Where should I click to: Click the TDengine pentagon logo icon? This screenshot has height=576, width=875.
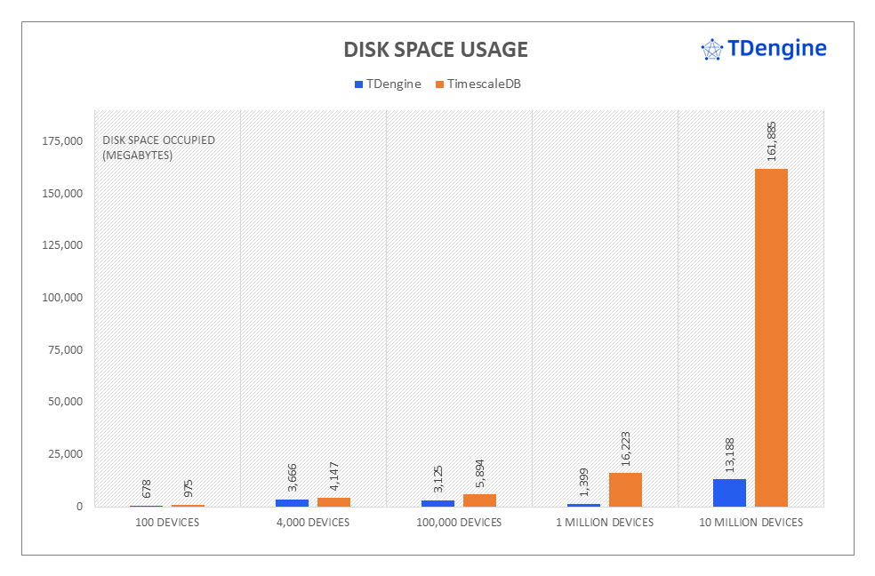(x=711, y=49)
